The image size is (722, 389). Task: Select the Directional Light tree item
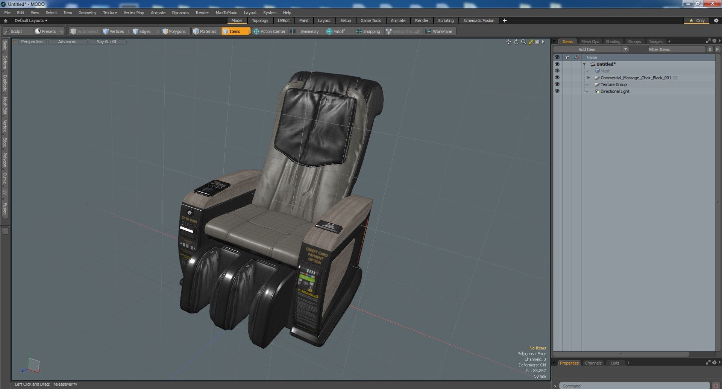[x=615, y=91]
